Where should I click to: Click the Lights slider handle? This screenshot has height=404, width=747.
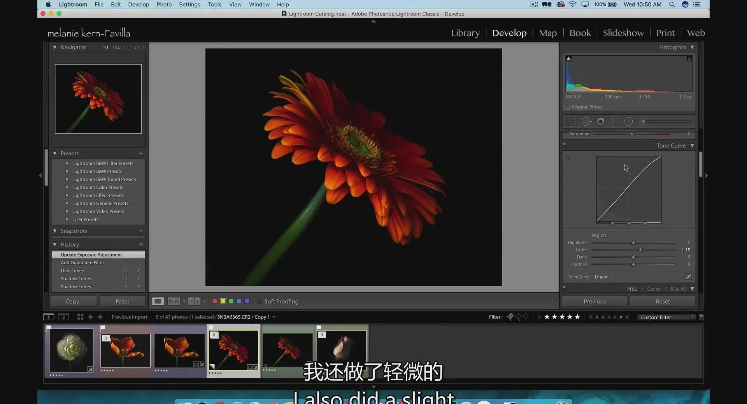click(640, 250)
